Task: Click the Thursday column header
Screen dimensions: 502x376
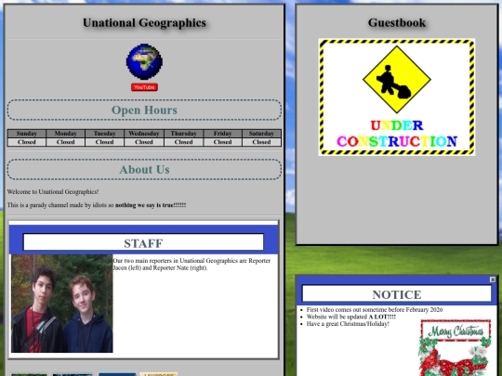Action: [184, 134]
